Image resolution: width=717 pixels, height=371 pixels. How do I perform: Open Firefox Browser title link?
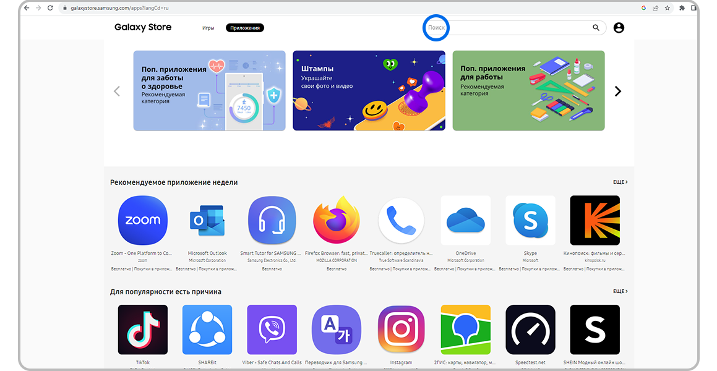[336, 253]
